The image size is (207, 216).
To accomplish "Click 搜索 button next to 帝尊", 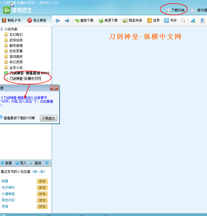I will (x=42, y=181).
